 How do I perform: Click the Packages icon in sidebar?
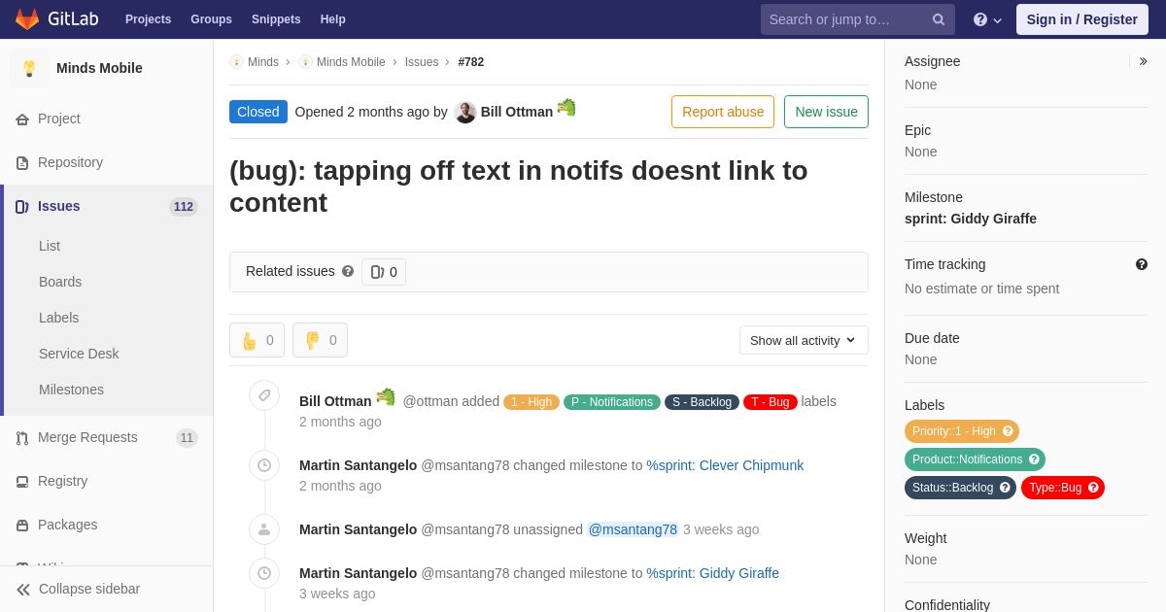(x=22, y=526)
